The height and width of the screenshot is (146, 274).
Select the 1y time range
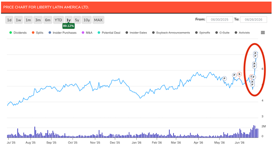pos(68,20)
